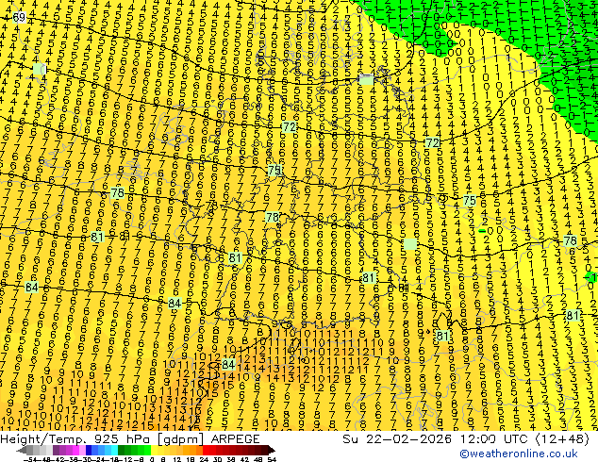598x462 pixels.
Task: Click the 'ARPEGE' model name
Action: (x=235, y=439)
